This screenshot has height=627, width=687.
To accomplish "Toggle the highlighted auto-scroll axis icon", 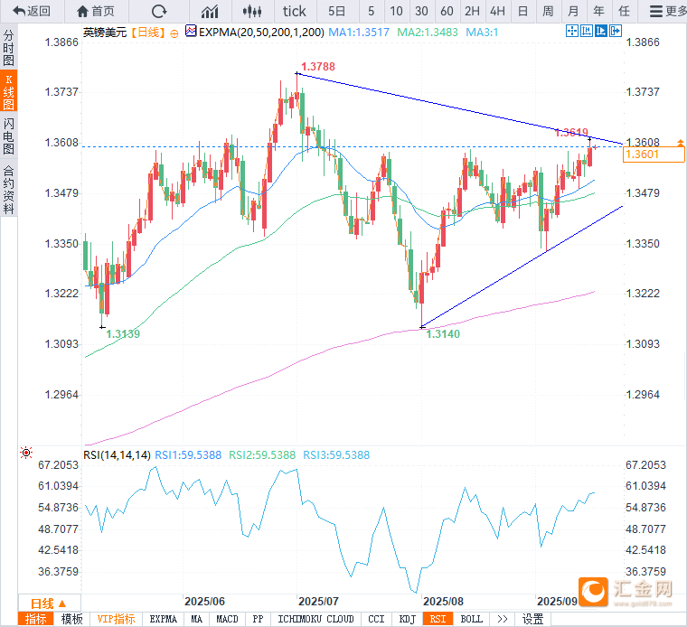I will click(x=601, y=31).
